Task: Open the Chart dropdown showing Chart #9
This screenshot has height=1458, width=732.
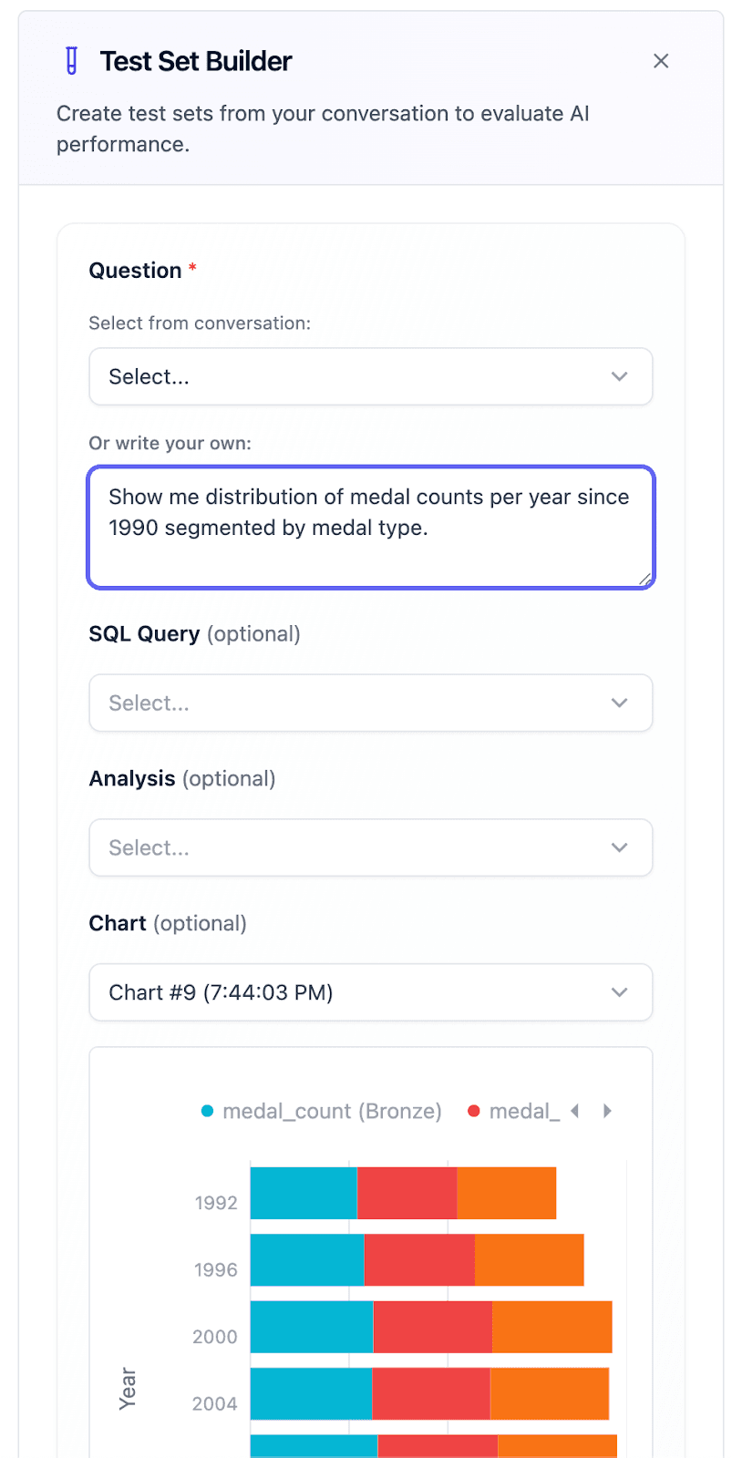Action: (x=370, y=992)
